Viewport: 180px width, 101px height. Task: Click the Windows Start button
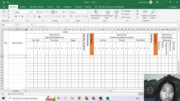click(3, 98)
